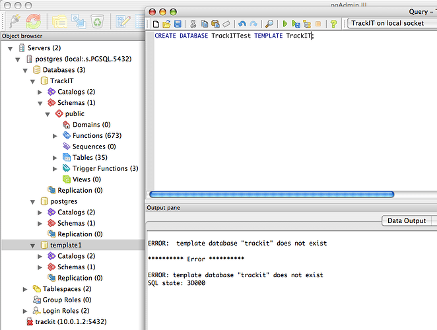Click the Refresh icon in main toolbar
Image resolution: width=437 pixels, height=330 pixels.
(x=32, y=20)
